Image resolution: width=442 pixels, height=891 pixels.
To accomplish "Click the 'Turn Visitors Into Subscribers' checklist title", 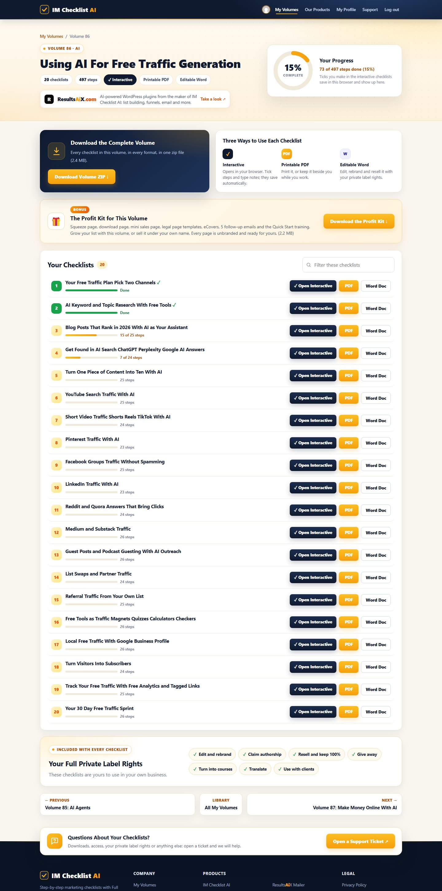I will [98, 663].
